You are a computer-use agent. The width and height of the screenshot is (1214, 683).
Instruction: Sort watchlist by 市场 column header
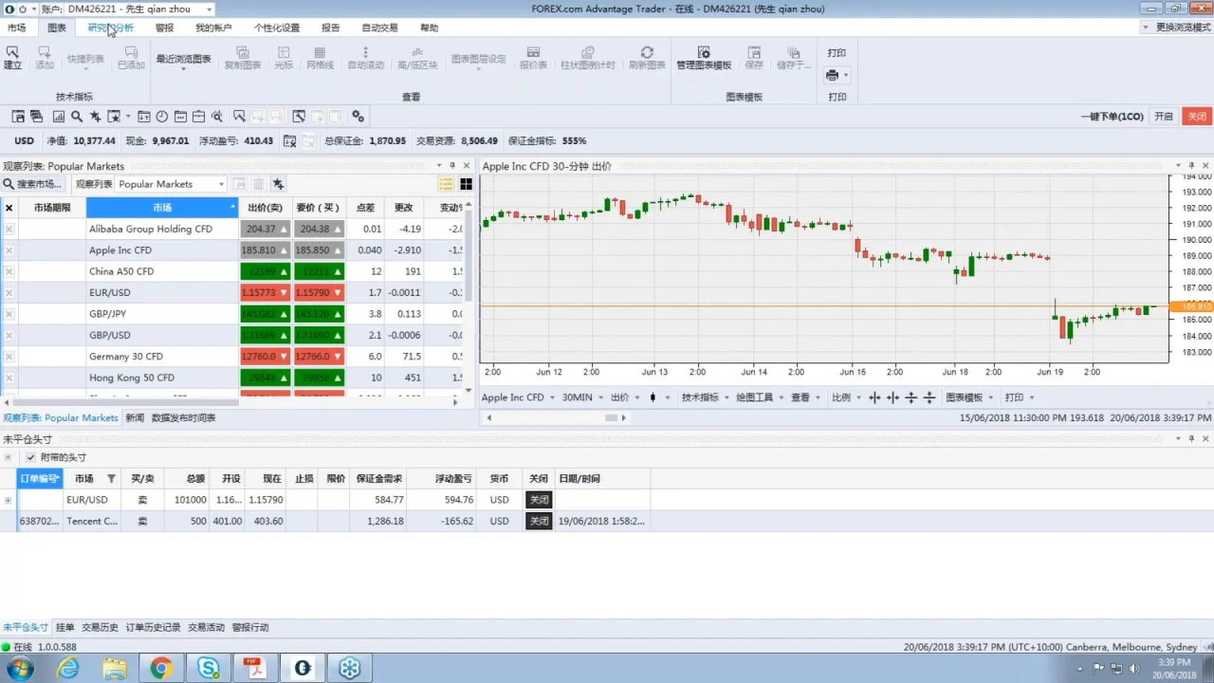[x=162, y=208]
